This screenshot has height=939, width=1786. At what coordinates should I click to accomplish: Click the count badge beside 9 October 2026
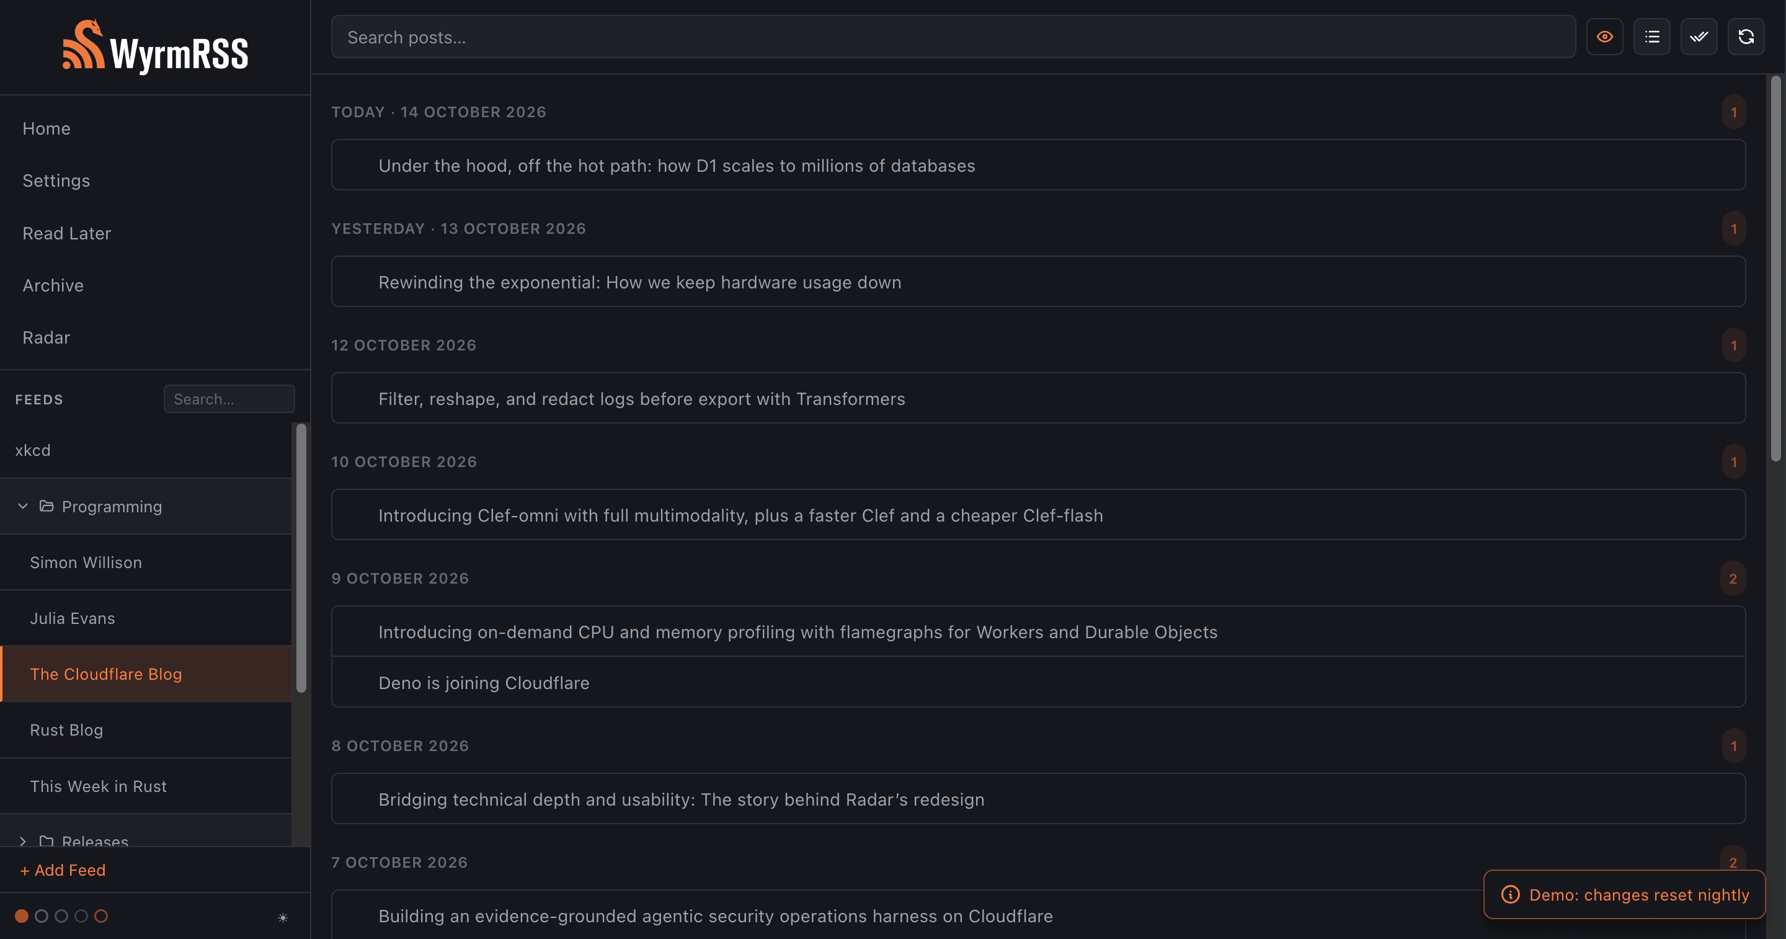pos(1733,577)
